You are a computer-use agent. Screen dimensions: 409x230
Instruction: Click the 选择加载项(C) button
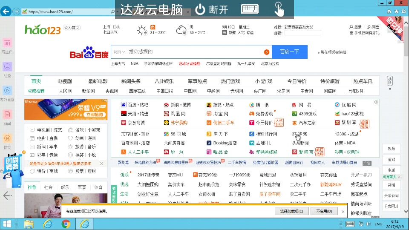tap(291, 211)
